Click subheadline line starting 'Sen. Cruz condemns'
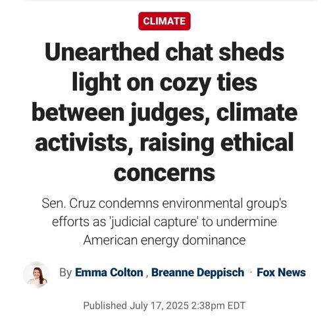The image size is (329, 319). [164, 204]
